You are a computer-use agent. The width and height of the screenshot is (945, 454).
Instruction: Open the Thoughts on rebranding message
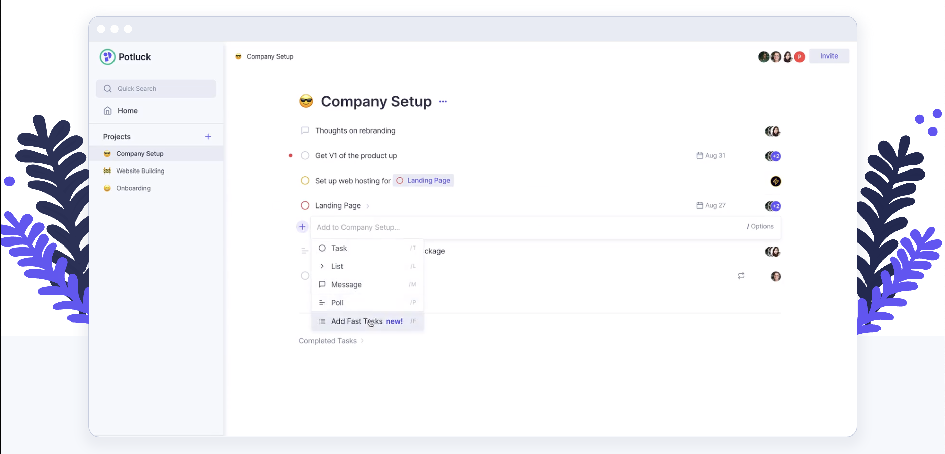(355, 130)
